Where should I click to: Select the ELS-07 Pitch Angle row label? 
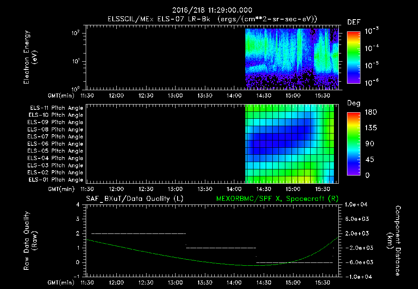point(55,137)
